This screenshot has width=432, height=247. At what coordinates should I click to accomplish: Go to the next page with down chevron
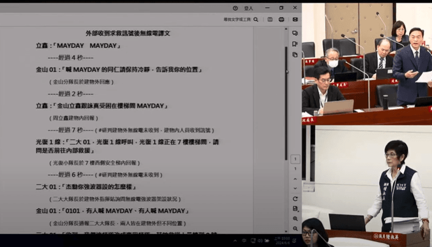(295, 188)
